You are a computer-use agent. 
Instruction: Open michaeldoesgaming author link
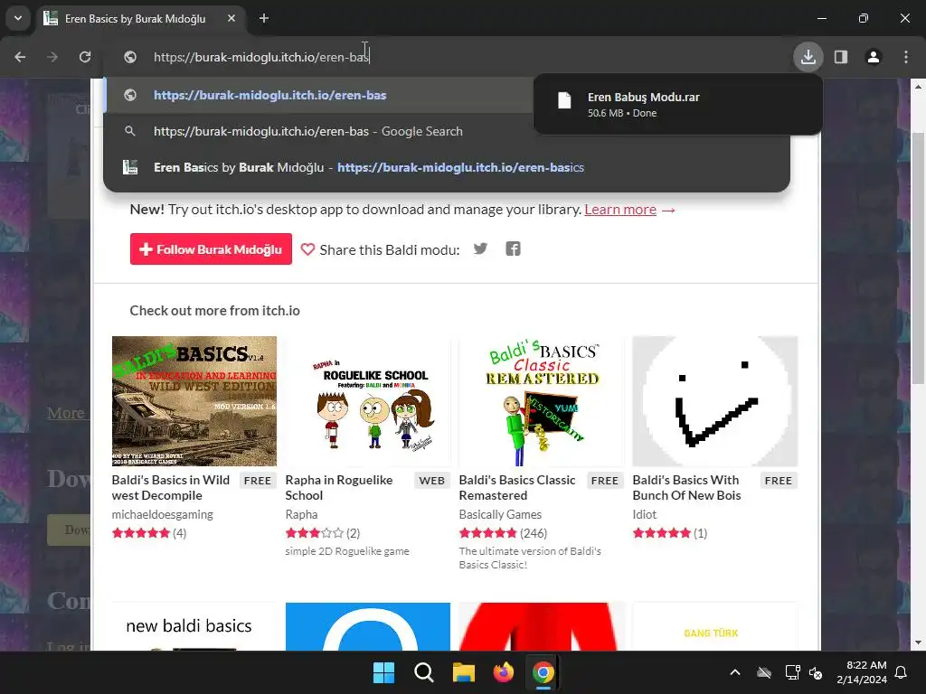[163, 514]
